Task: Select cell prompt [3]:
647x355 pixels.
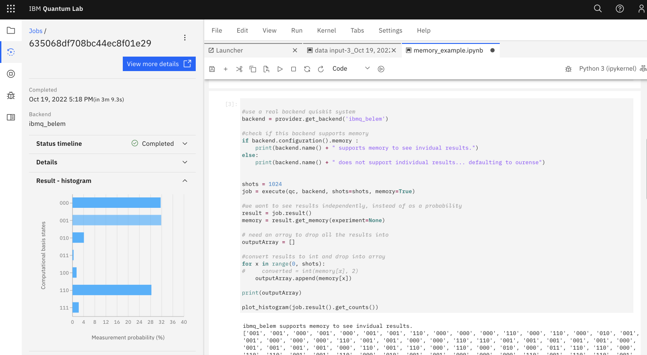Action: point(231,105)
